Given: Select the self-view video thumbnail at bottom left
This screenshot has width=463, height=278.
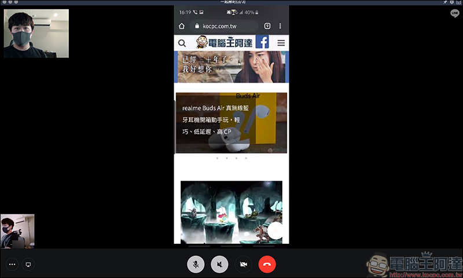Looking at the screenshot, I should click(x=17, y=231).
